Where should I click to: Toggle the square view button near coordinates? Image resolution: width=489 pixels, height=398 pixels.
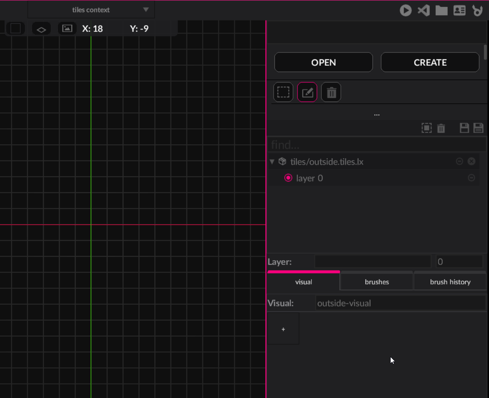click(x=16, y=29)
